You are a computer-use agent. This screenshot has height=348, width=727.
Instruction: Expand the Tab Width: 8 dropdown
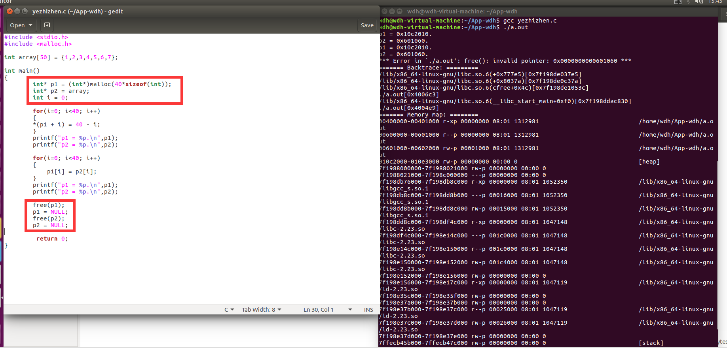tap(262, 310)
